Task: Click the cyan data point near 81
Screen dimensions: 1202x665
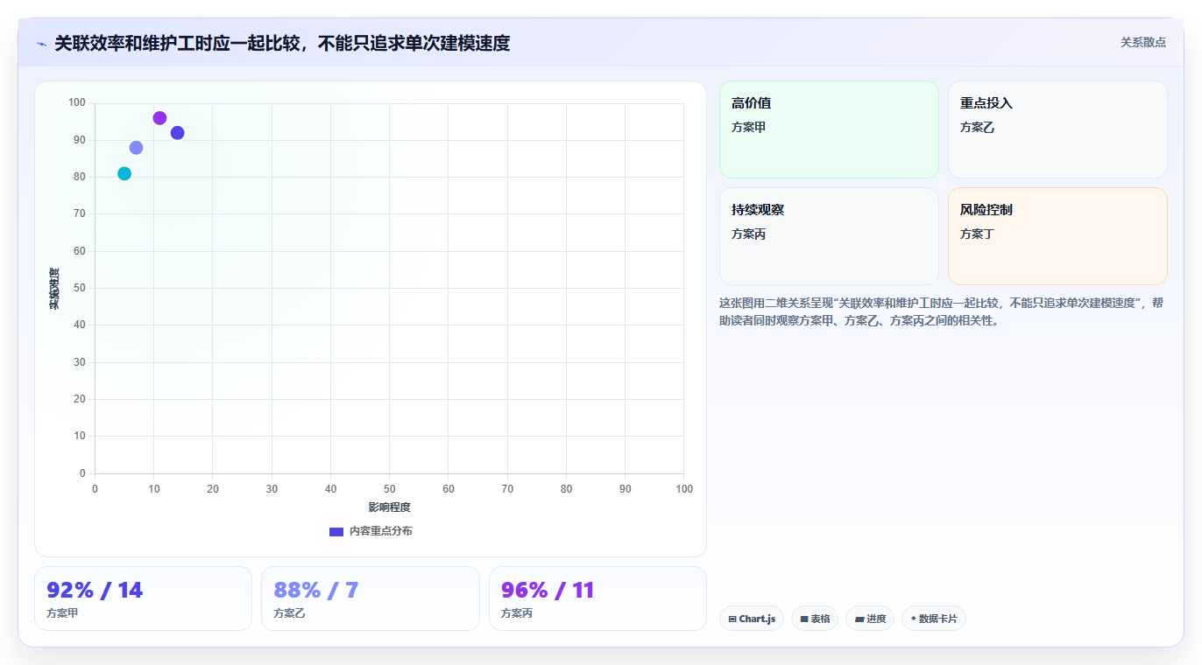Action: coord(124,173)
